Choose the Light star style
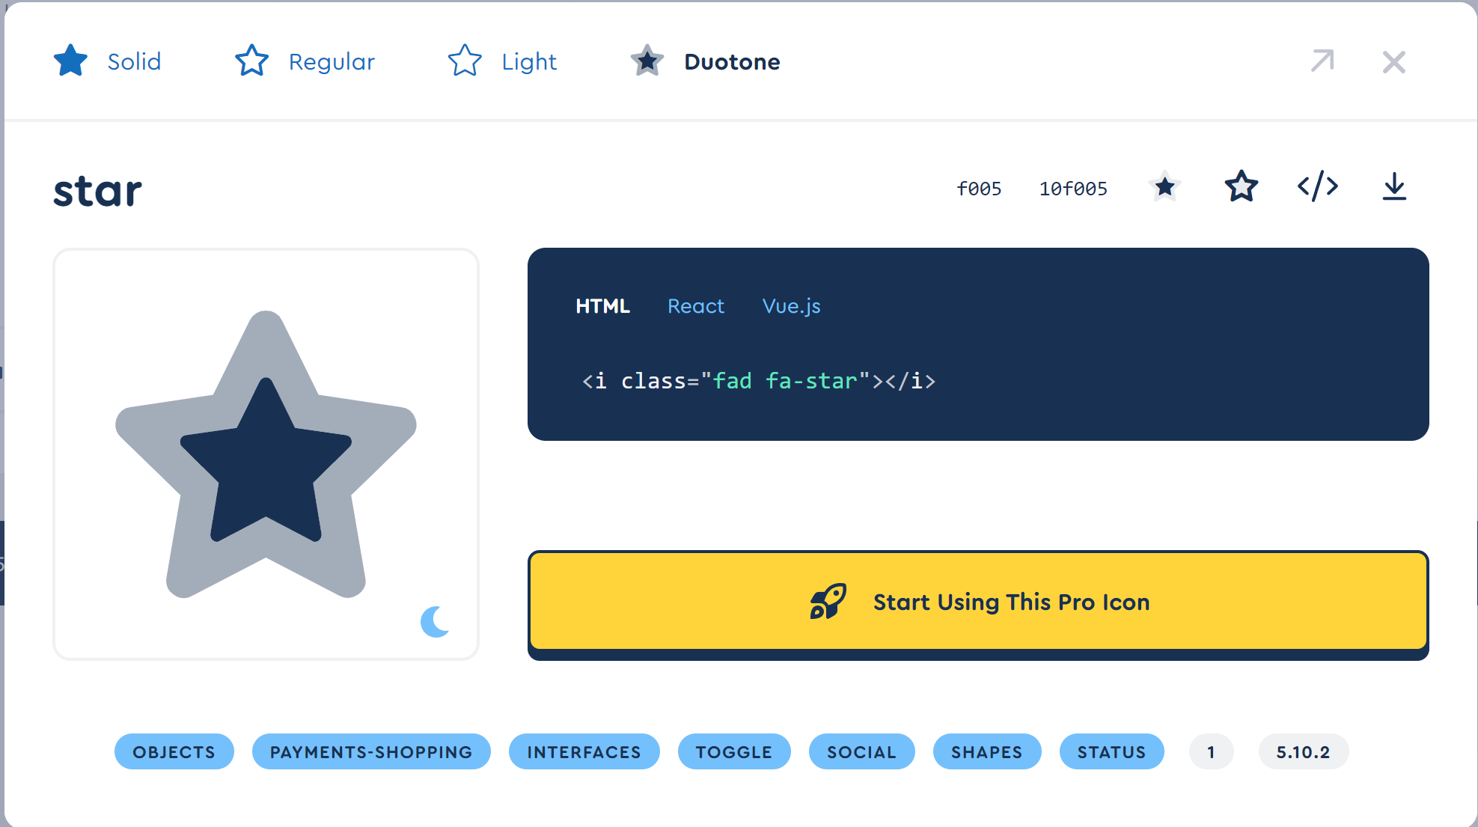The height and width of the screenshot is (827, 1478). [x=503, y=61]
